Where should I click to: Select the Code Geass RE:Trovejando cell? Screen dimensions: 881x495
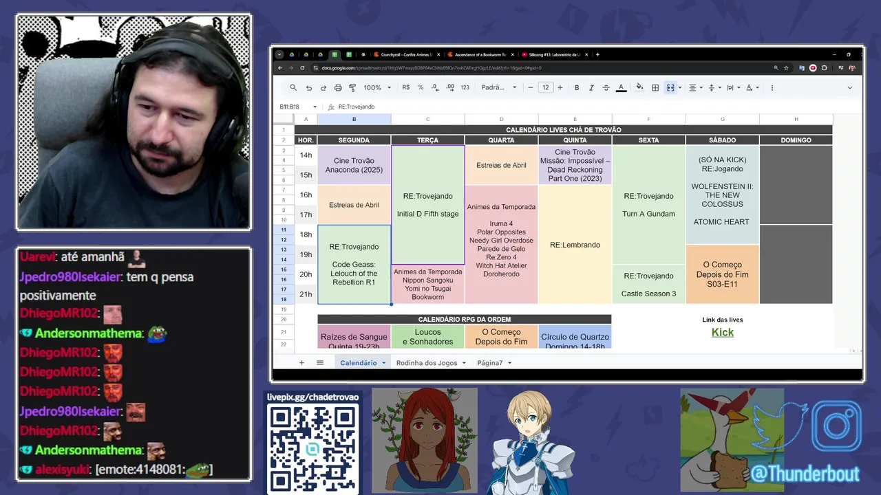[354, 265]
